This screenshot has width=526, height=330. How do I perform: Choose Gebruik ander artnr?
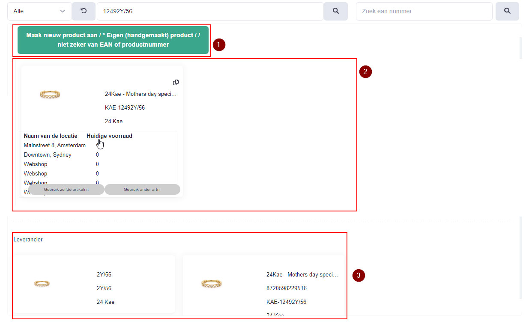point(142,189)
